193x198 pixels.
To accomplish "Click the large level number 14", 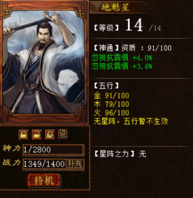I will (x=134, y=25).
